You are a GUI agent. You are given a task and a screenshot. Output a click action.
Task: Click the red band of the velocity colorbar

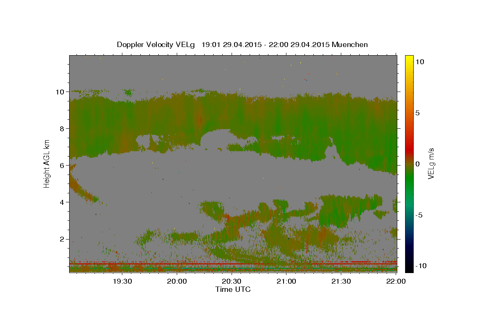[x=409, y=149]
